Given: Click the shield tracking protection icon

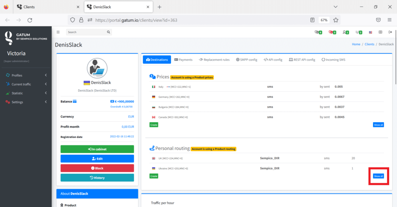Looking at the screenshot, I should (x=72, y=20).
